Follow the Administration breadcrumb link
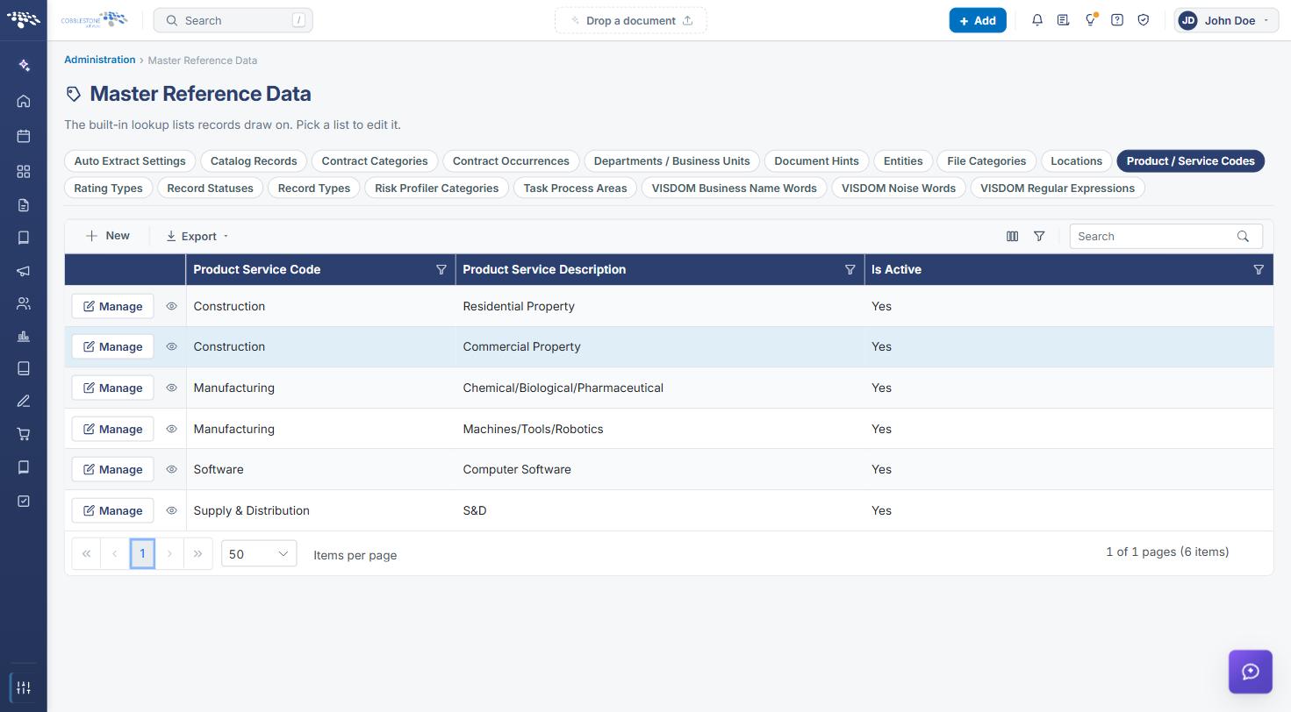 99,60
